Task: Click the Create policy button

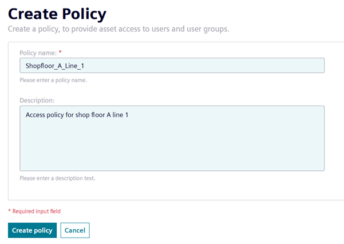Action: [32, 230]
